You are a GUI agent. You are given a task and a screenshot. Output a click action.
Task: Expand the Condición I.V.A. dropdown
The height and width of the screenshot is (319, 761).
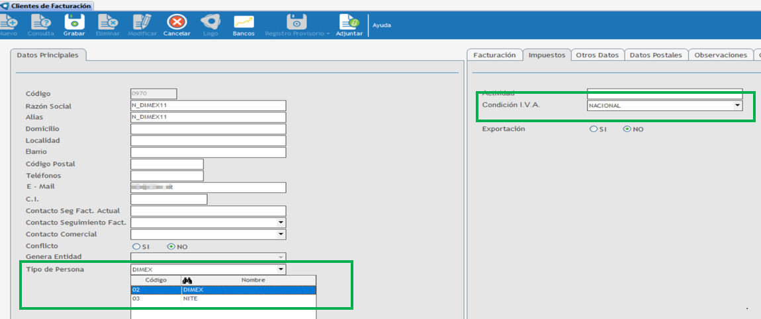[x=737, y=106]
